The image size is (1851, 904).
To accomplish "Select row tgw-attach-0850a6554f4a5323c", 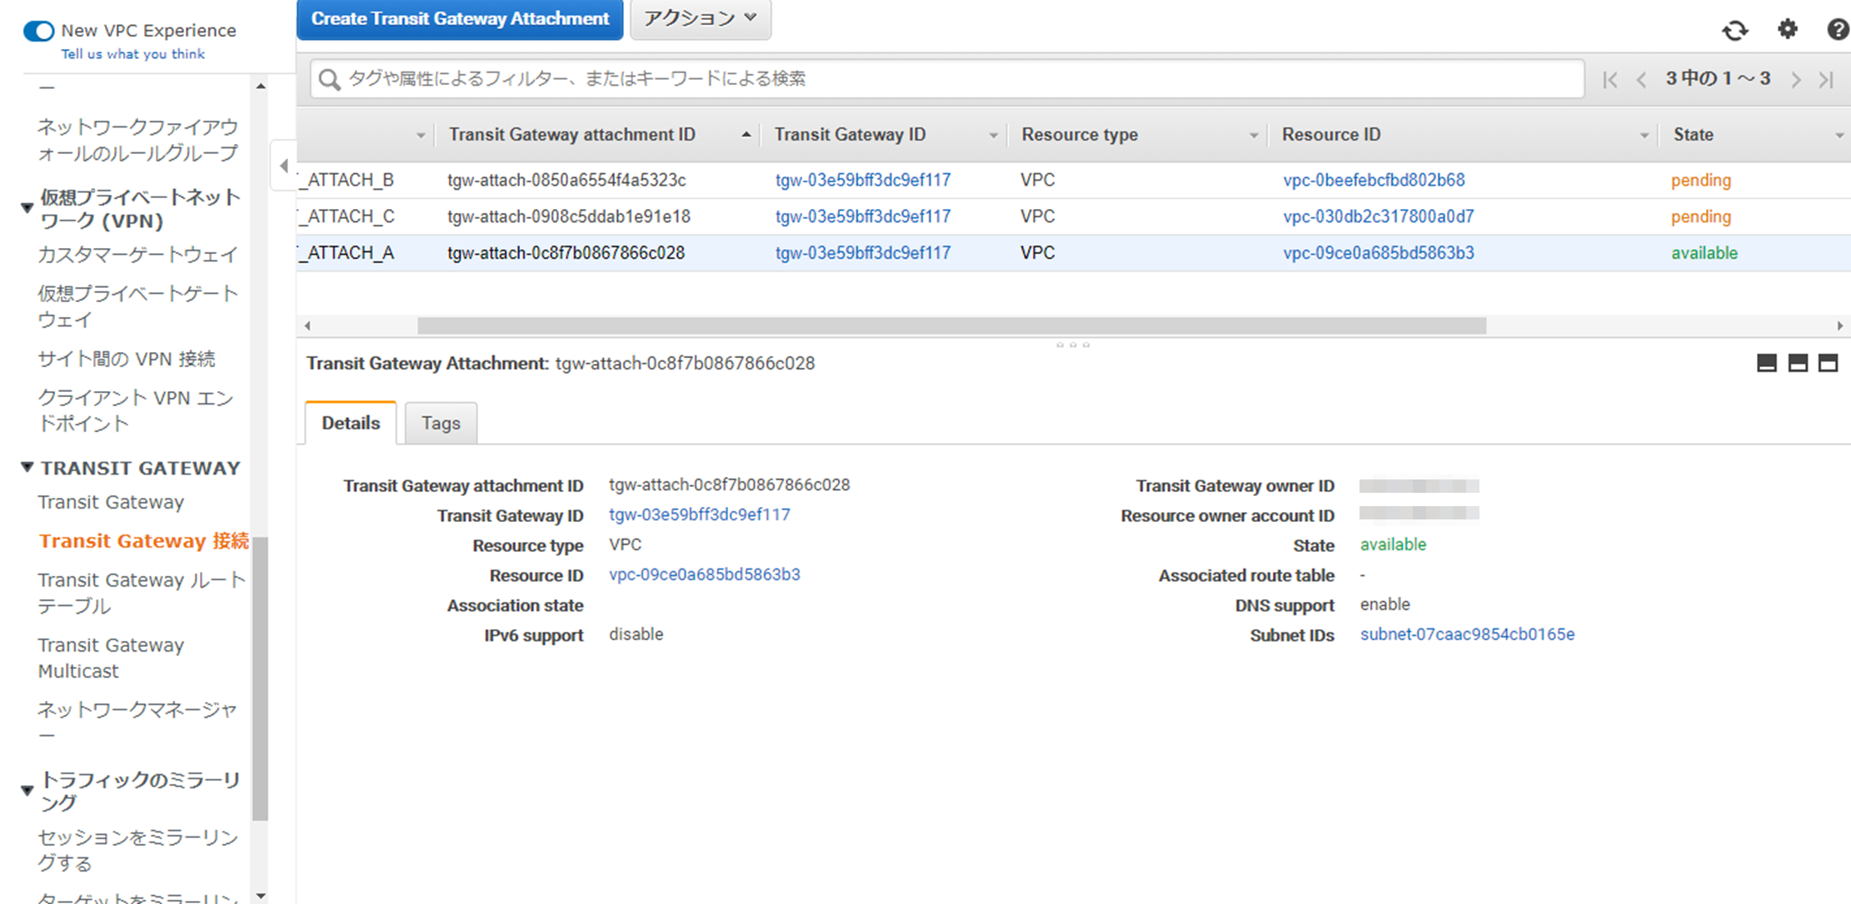I will [x=1073, y=181].
